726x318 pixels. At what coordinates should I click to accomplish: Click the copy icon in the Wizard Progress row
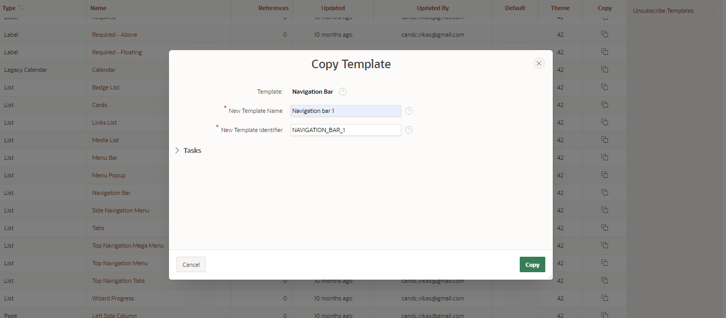[604, 298]
